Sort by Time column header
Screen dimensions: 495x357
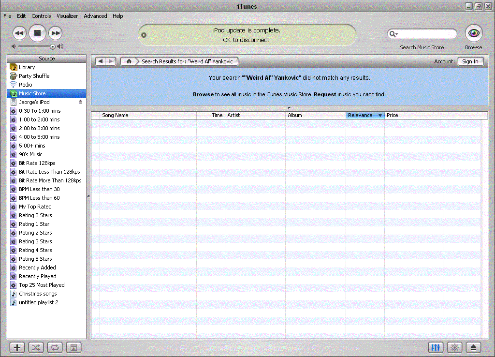coord(211,115)
